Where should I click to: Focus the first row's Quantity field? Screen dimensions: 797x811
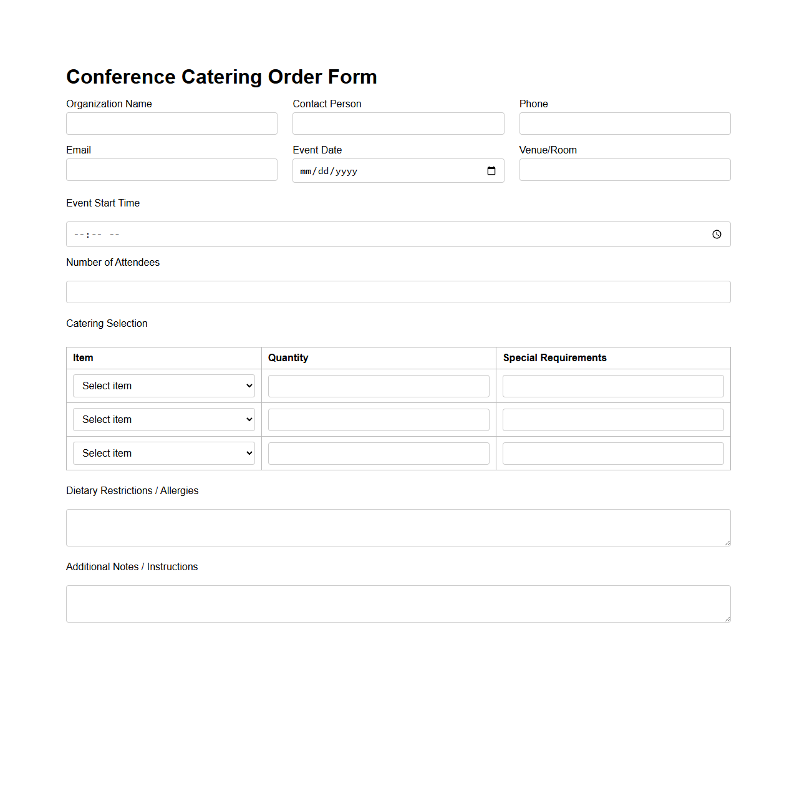(x=379, y=386)
